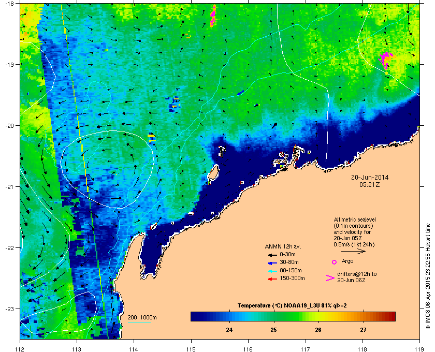Click the blue 30-80m legend arrow
Screen dimensions: 435x352
click(272, 263)
